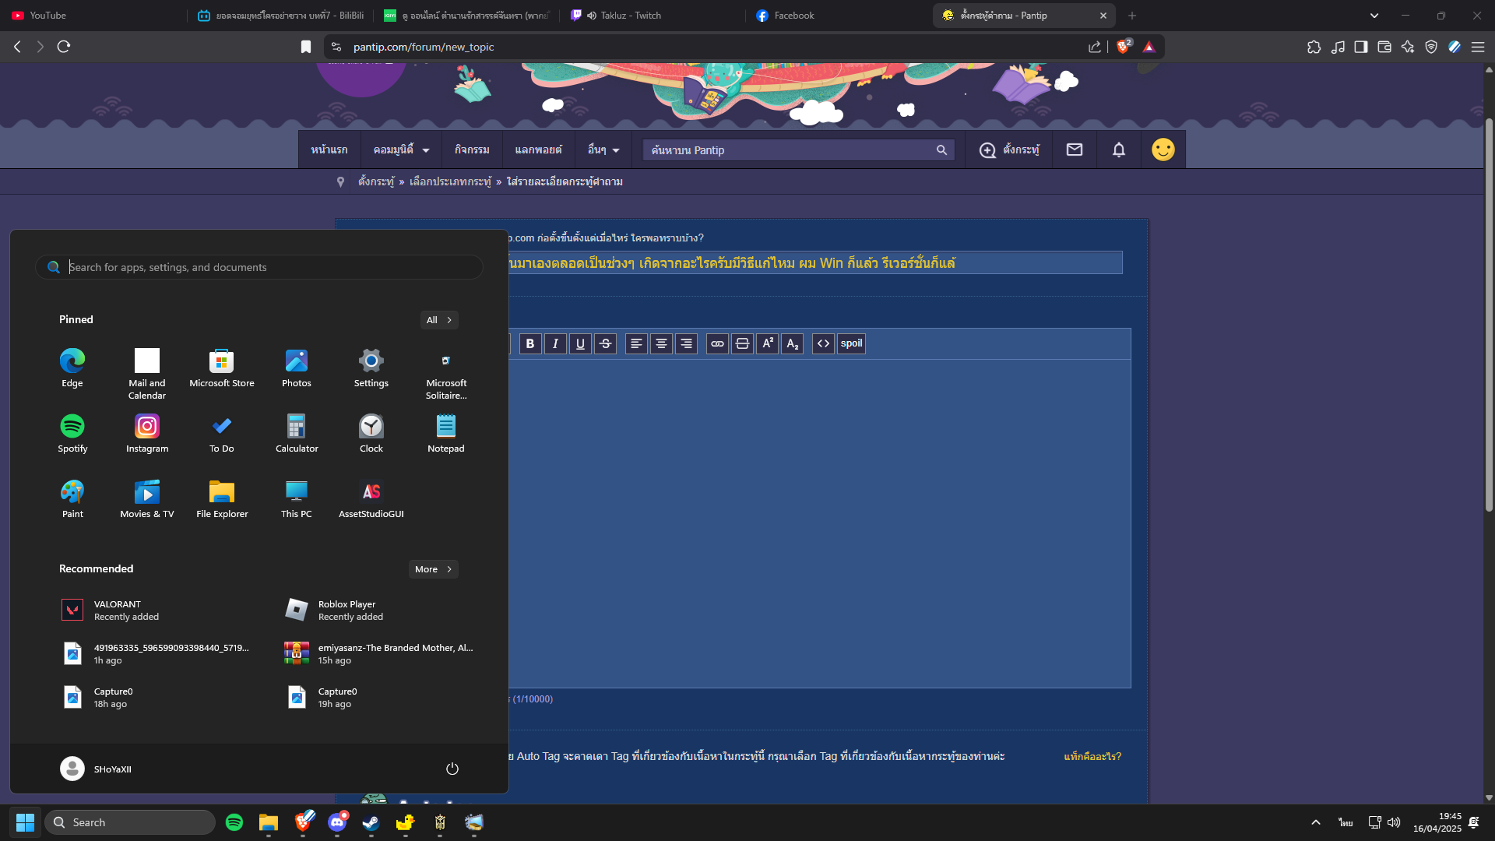The width and height of the screenshot is (1495, 841).
Task: Open This PC from Start menu
Action: (297, 498)
